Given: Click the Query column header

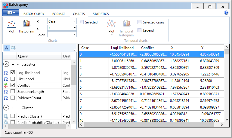Looking at the screenshot, I should point(39,56).
